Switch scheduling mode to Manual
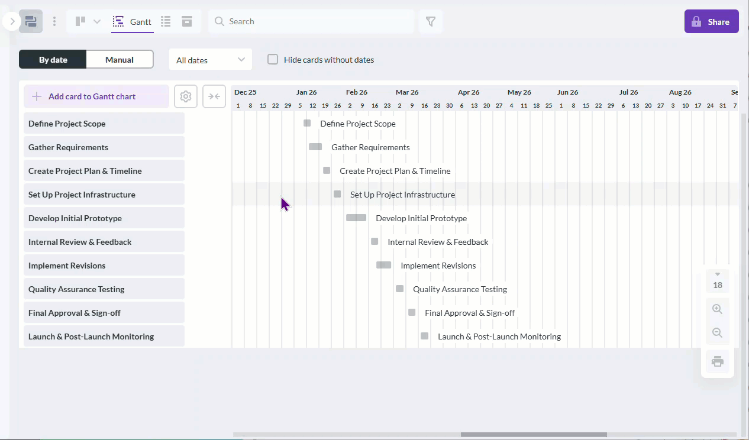The width and height of the screenshot is (749, 440). pyautogui.click(x=120, y=59)
